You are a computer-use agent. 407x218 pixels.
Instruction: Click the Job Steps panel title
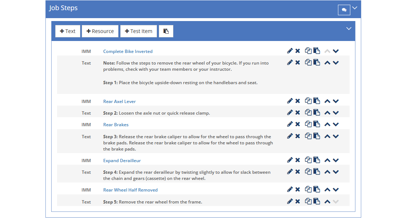pyautogui.click(x=63, y=8)
